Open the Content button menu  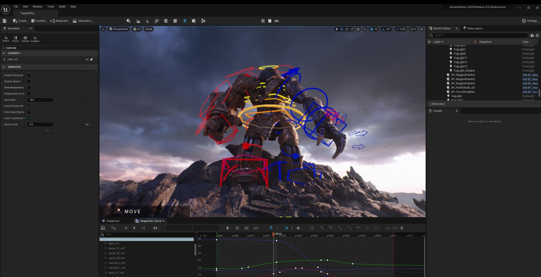pos(39,21)
